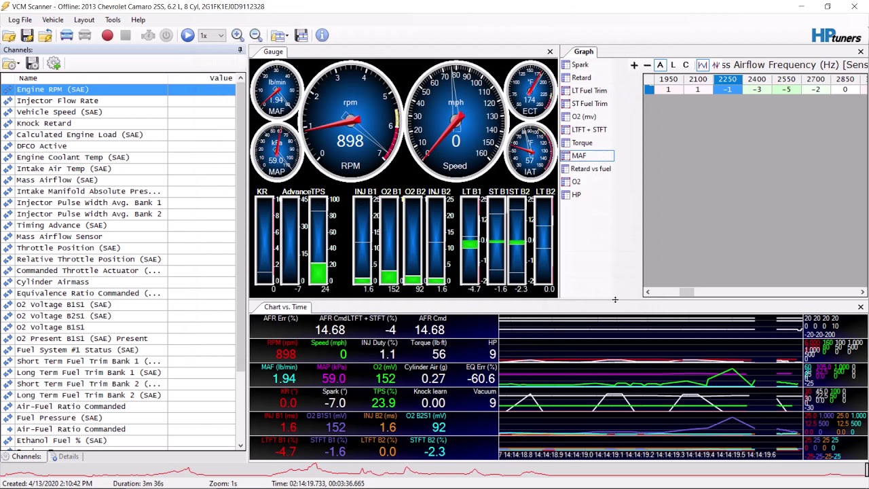This screenshot has height=489, width=869.
Task: Toggle the graph plot view icon
Action: tap(703, 65)
